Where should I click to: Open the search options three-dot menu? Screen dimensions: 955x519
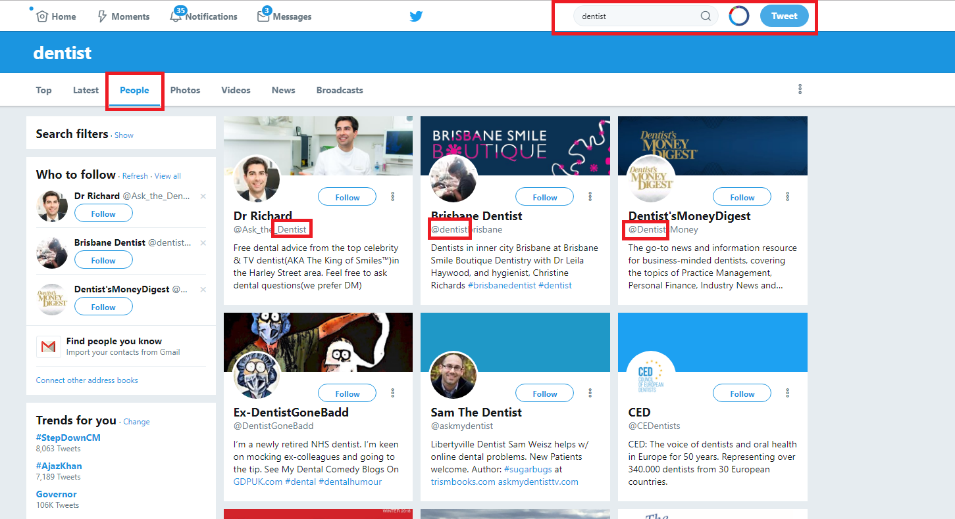[800, 89]
